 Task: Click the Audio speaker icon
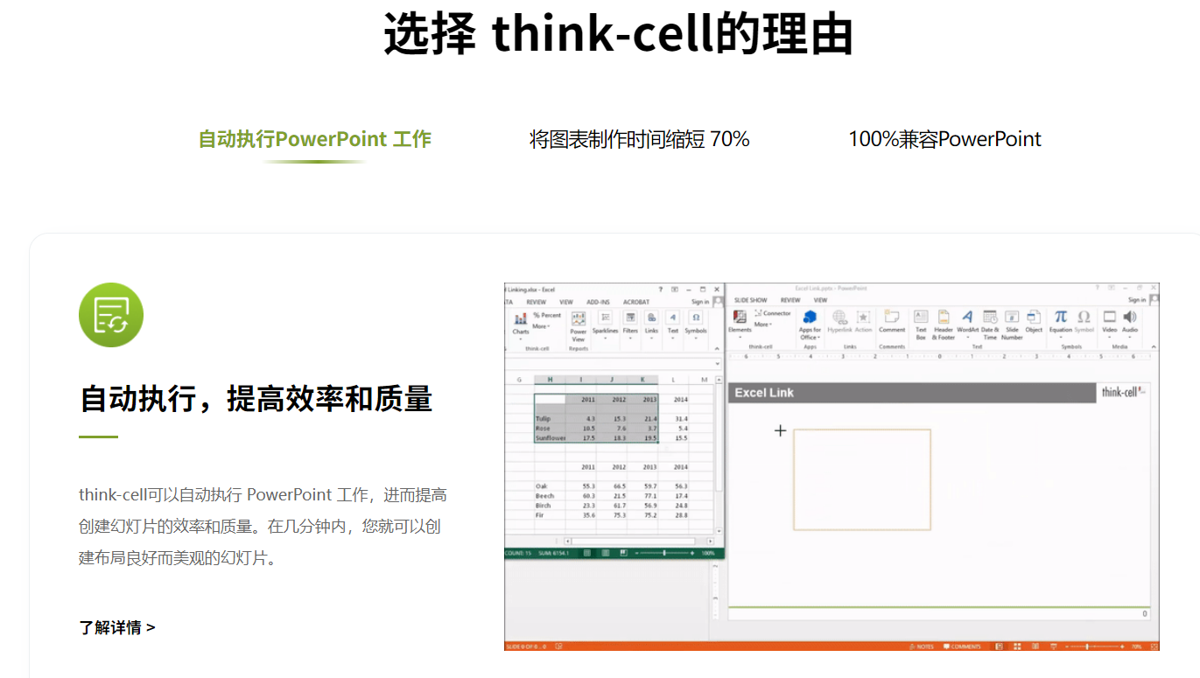coord(1130,317)
